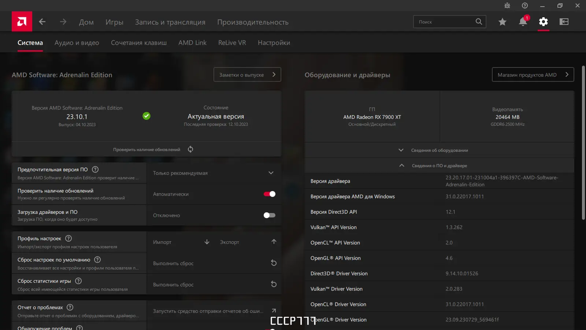Click OpenGL API Version value 4.6
Image resolution: width=586 pixels, height=330 pixels.
click(x=449, y=258)
